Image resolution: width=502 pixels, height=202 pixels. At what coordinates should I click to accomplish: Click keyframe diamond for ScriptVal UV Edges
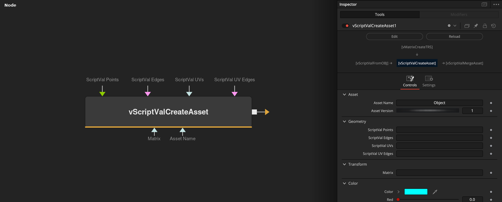coord(491,154)
